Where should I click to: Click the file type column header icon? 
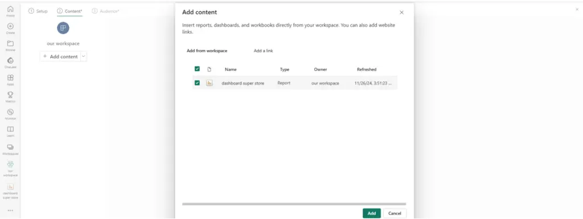tap(210, 69)
